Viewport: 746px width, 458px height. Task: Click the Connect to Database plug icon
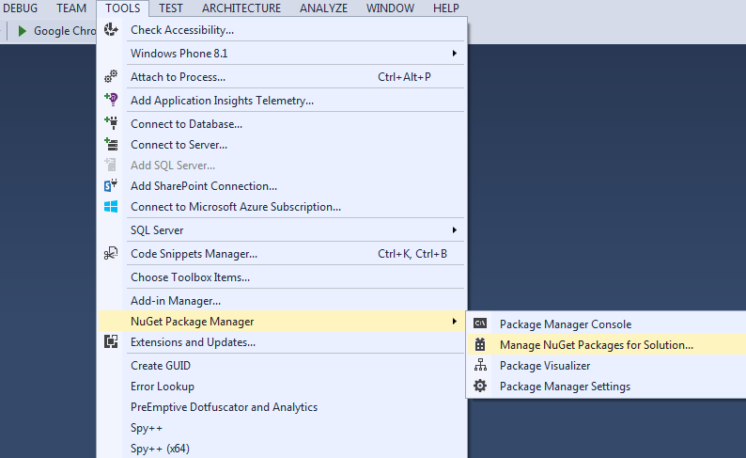[x=111, y=123]
